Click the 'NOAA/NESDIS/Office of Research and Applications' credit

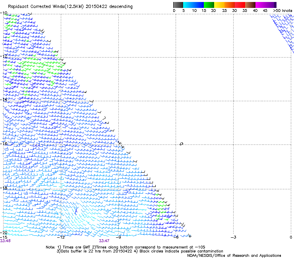pos(234,256)
